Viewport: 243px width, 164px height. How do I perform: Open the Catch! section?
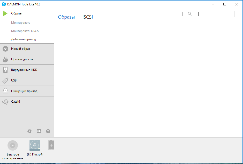tap(27, 102)
